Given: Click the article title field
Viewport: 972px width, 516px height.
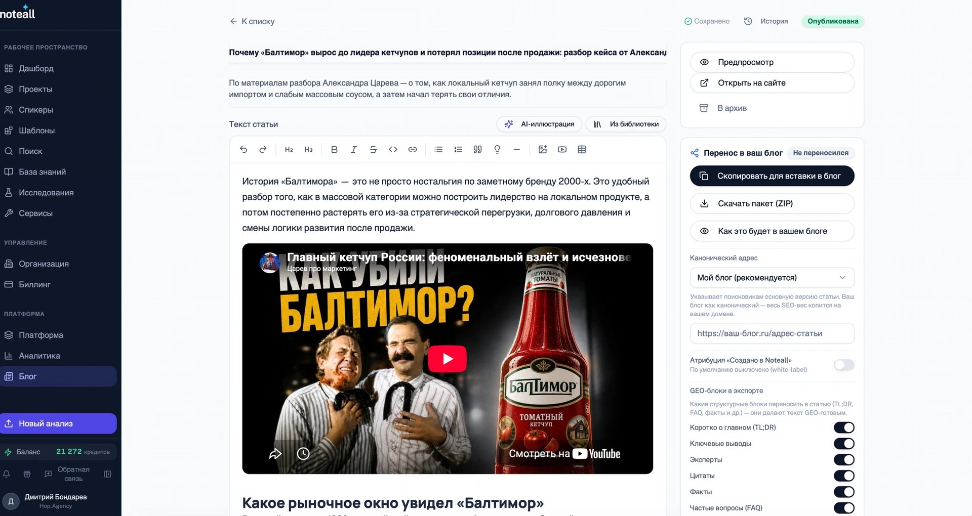Looking at the screenshot, I should click(x=448, y=53).
